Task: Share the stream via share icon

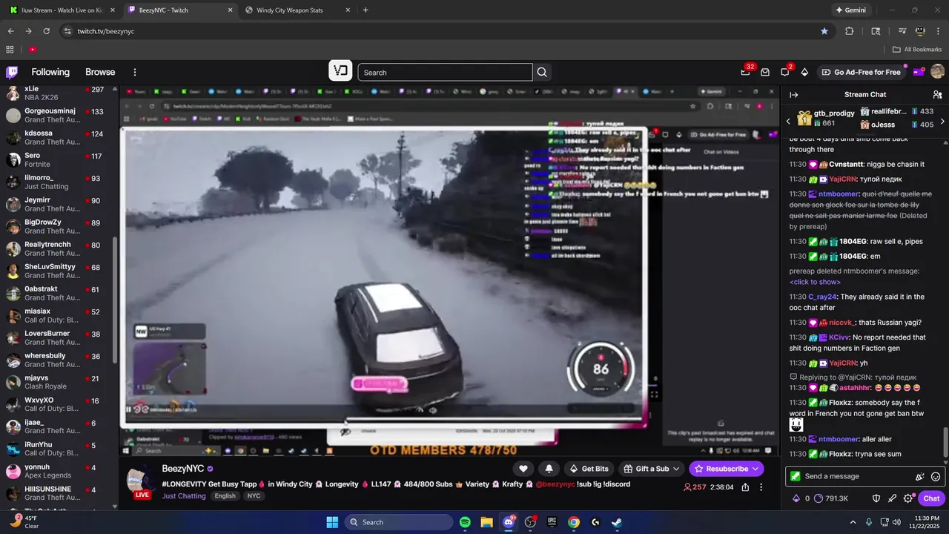Action: pos(745,487)
